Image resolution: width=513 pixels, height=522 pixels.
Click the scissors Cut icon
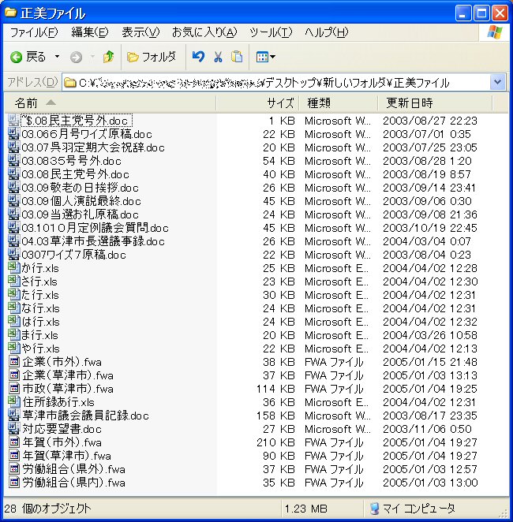point(218,57)
